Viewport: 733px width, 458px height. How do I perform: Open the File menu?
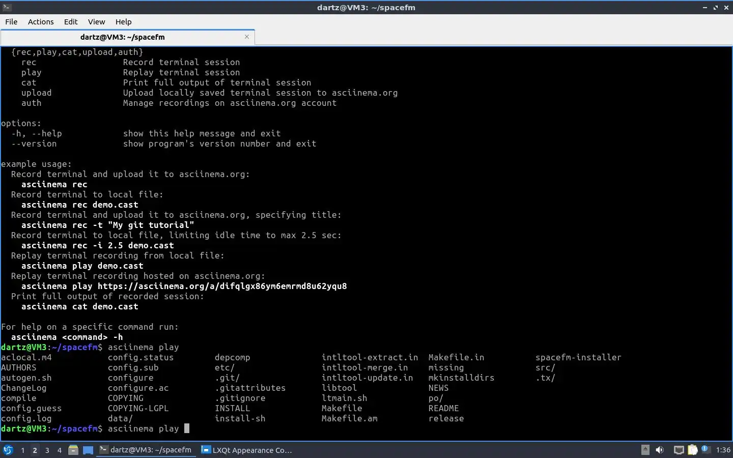[x=11, y=22]
